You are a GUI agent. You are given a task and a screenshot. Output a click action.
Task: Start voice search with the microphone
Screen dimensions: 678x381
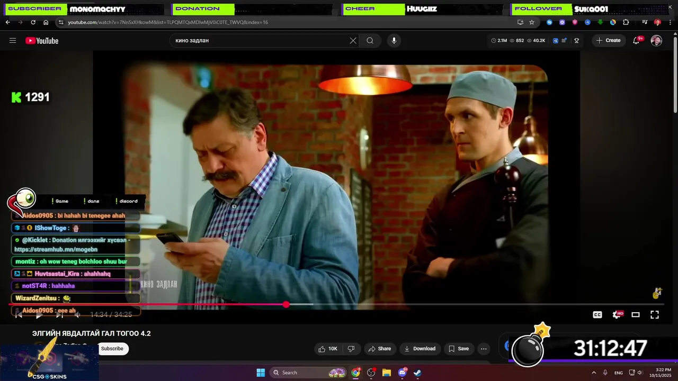click(x=394, y=41)
